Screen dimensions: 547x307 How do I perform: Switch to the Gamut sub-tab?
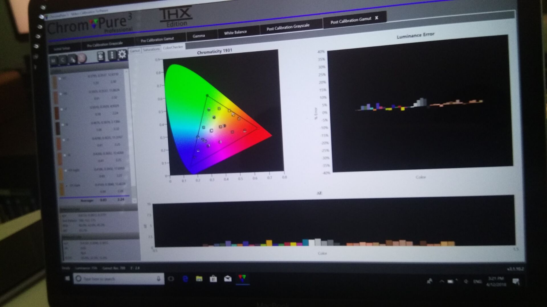click(x=135, y=51)
